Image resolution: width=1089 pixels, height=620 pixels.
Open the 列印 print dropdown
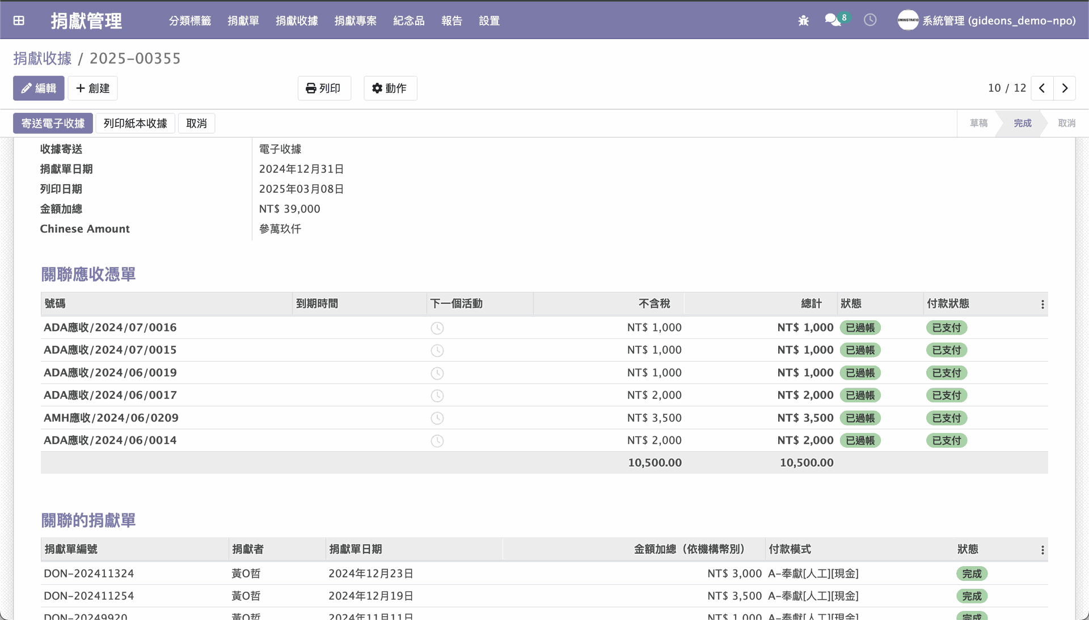(324, 88)
